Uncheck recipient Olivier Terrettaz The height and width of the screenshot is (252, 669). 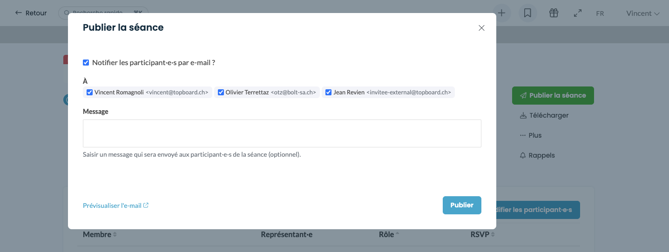point(221,93)
